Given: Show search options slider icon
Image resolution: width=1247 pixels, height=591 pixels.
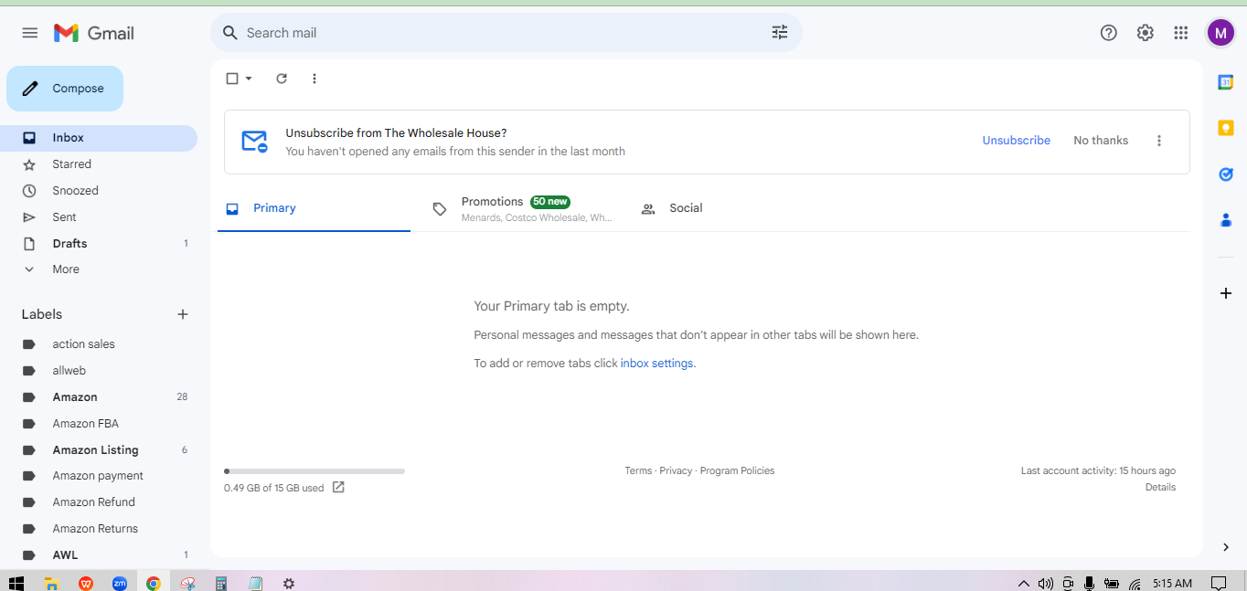Looking at the screenshot, I should [x=780, y=33].
